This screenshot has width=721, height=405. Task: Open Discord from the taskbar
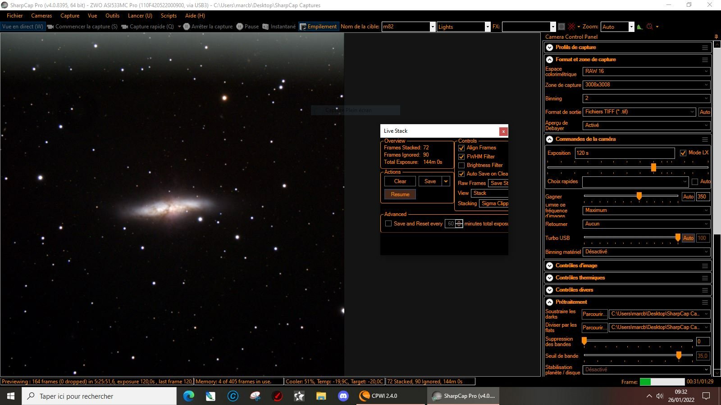click(x=343, y=396)
